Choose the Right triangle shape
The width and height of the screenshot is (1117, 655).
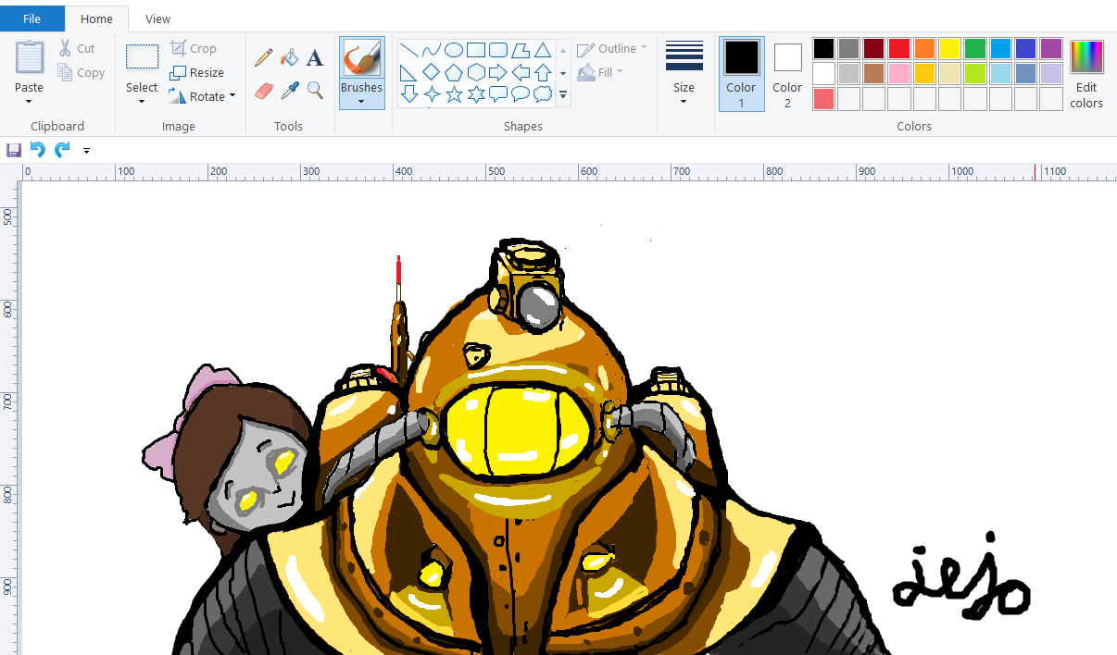pyautogui.click(x=409, y=72)
